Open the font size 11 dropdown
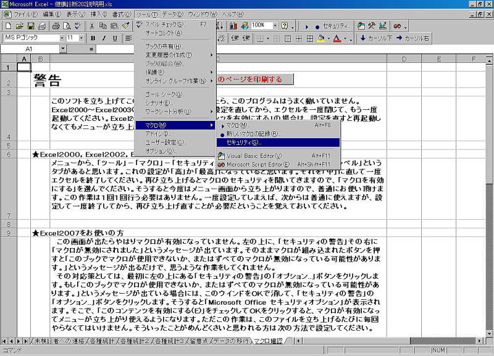 (x=81, y=38)
